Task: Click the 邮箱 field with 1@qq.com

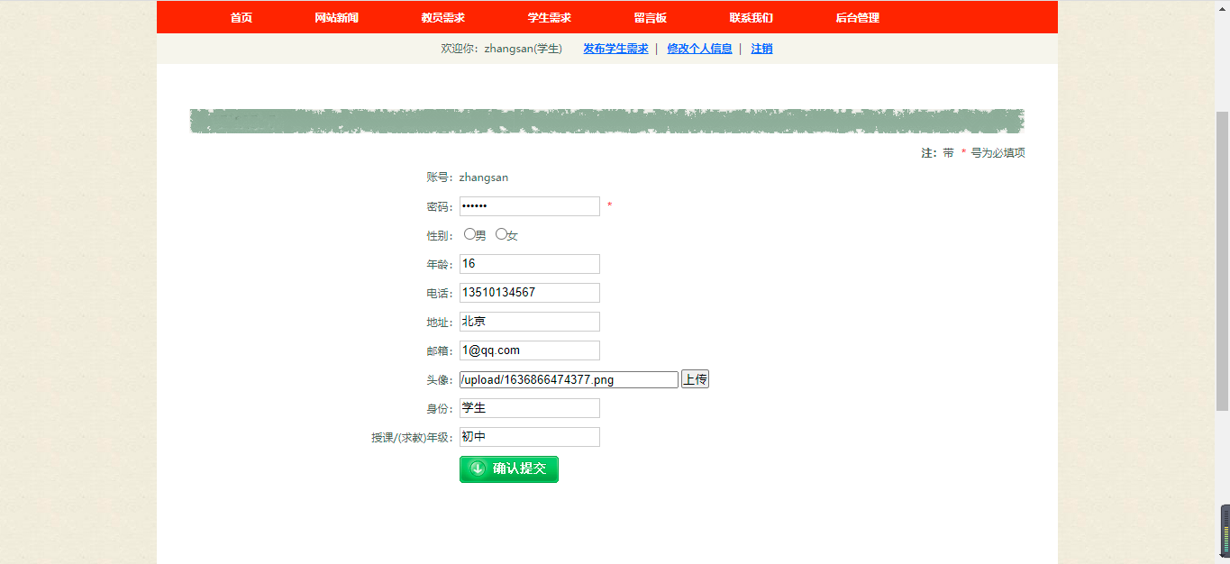Action: pyautogui.click(x=530, y=350)
